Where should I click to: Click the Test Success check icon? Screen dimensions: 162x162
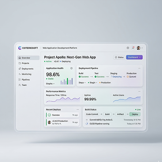(x=95, y=77)
